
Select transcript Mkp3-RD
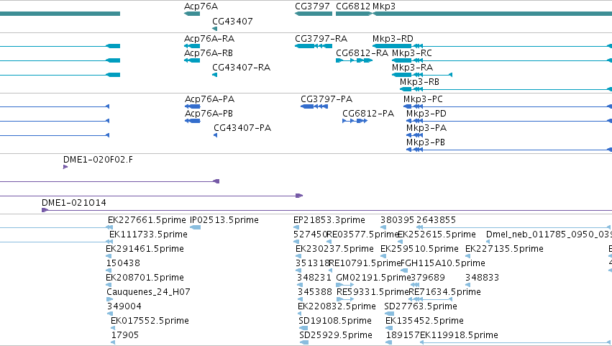pyautogui.click(x=393, y=39)
